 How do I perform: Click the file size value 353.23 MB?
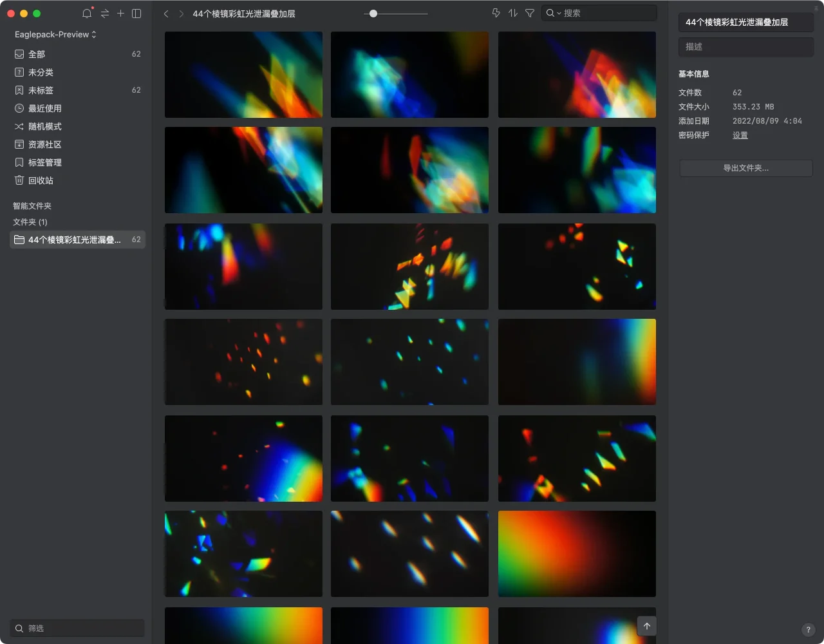click(753, 107)
